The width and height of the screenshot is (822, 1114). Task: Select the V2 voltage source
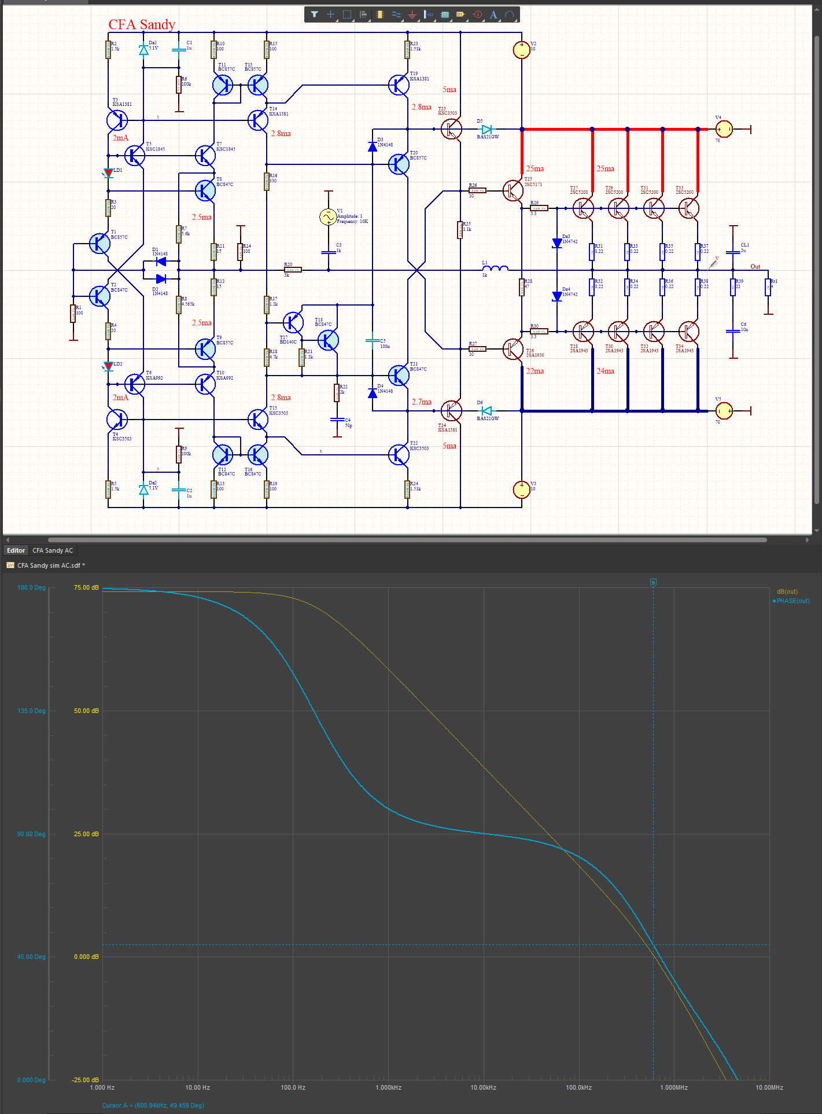(521, 50)
